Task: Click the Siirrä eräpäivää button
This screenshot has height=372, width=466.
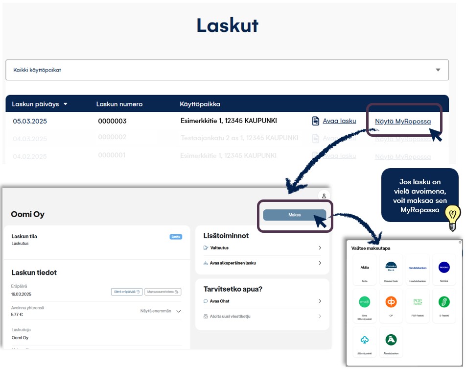Action: (126, 292)
